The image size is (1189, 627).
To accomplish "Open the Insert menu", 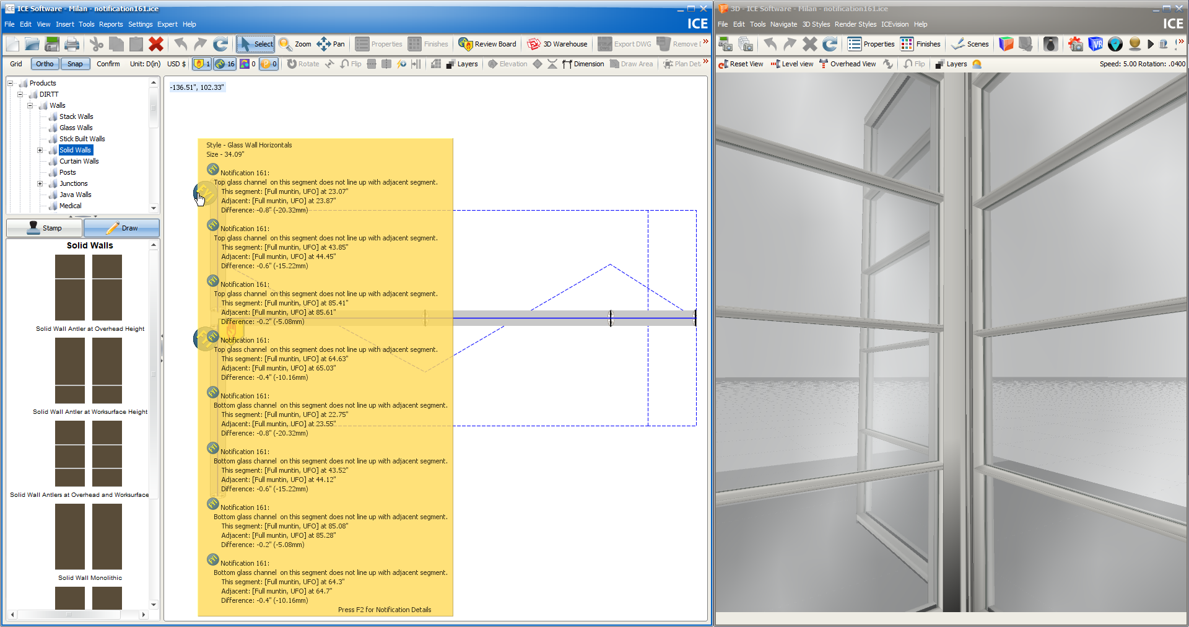I will (64, 24).
